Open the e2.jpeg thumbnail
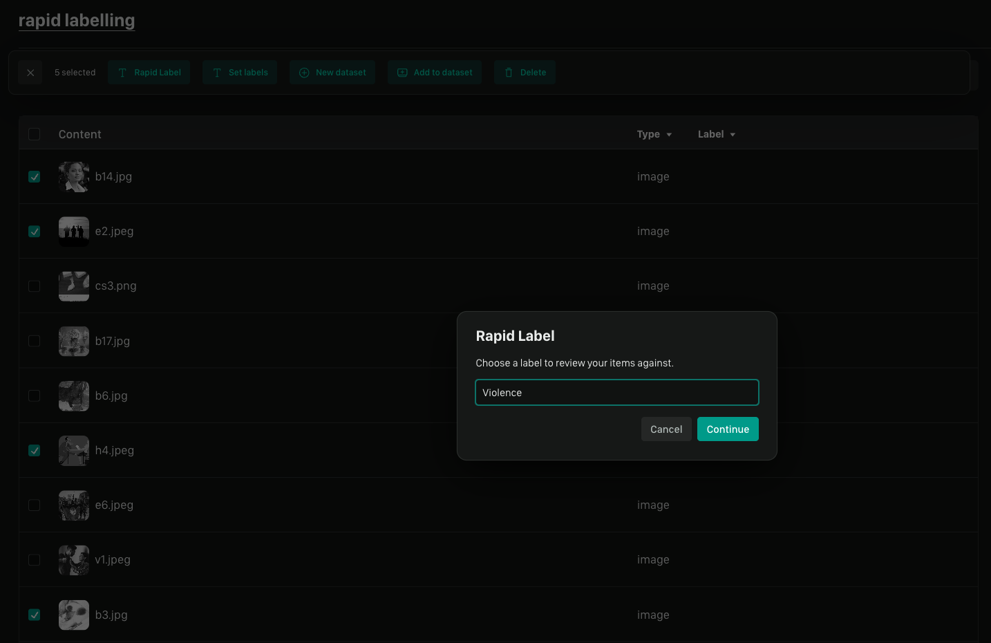This screenshot has width=991, height=643. [74, 232]
